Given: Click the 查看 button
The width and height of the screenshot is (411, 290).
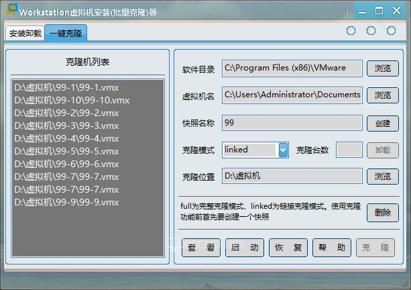Looking at the screenshot, I should pyautogui.click(x=201, y=248).
